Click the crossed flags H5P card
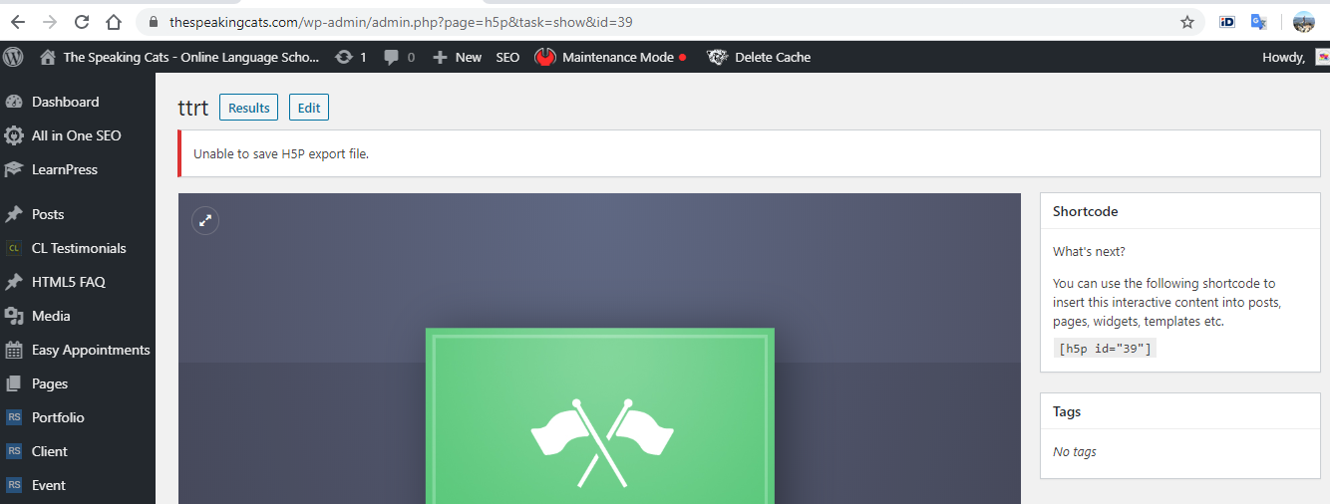This screenshot has width=1330, height=504. pos(600,416)
